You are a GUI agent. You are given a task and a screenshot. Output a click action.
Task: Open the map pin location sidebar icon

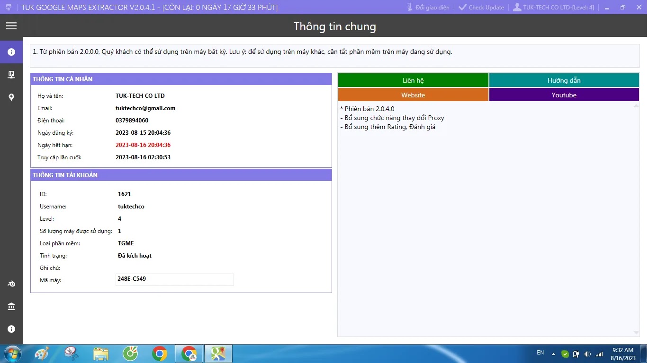tap(11, 97)
